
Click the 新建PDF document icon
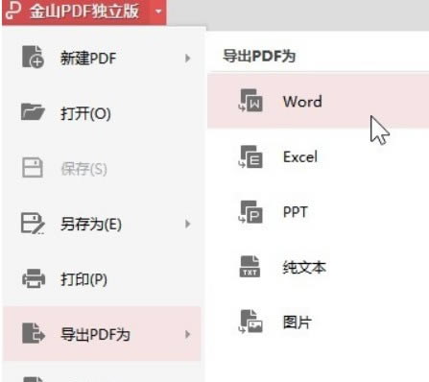pyautogui.click(x=33, y=57)
